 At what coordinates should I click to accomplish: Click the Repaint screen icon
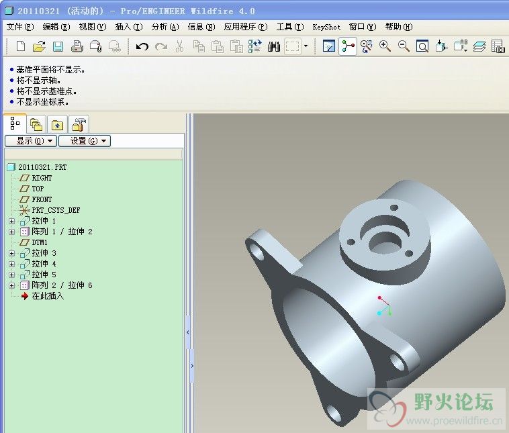pos(329,46)
